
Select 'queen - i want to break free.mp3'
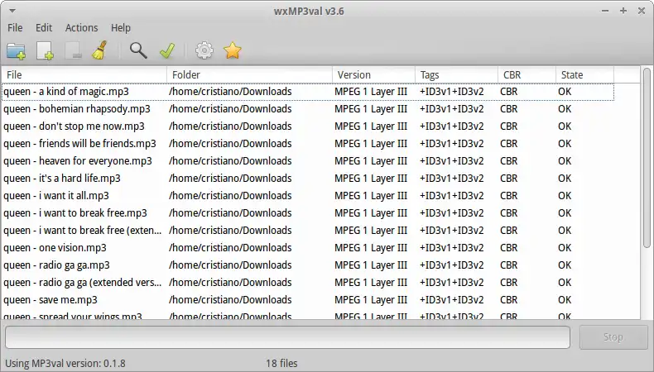click(75, 213)
